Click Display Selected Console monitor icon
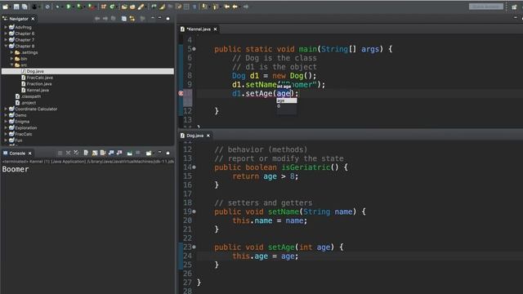Image resolution: width=523 pixels, height=294 pixels. coord(138,153)
